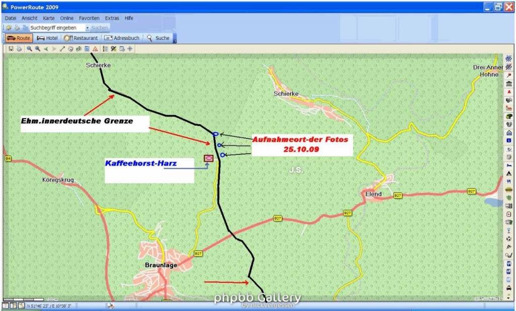Toggle the museum building POI category
The height and width of the screenshot is (311, 516).
[509, 84]
